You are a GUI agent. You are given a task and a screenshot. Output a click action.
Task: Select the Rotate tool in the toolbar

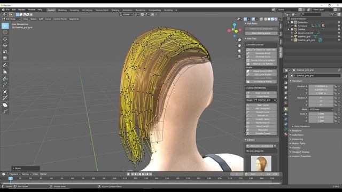click(5, 45)
